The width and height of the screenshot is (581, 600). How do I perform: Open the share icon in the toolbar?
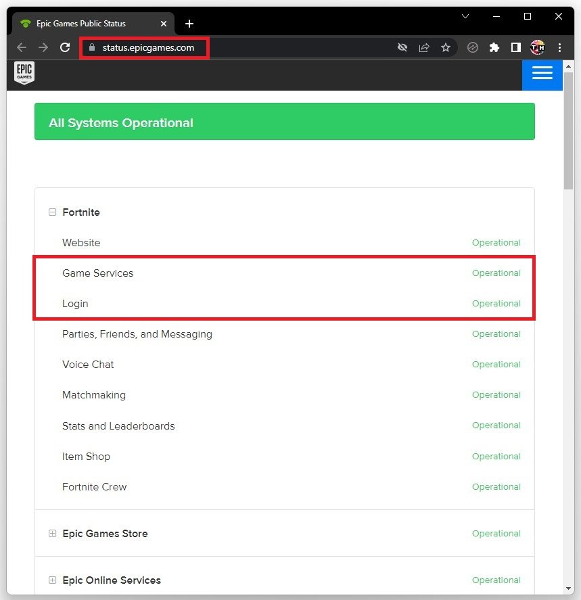[424, 47]
